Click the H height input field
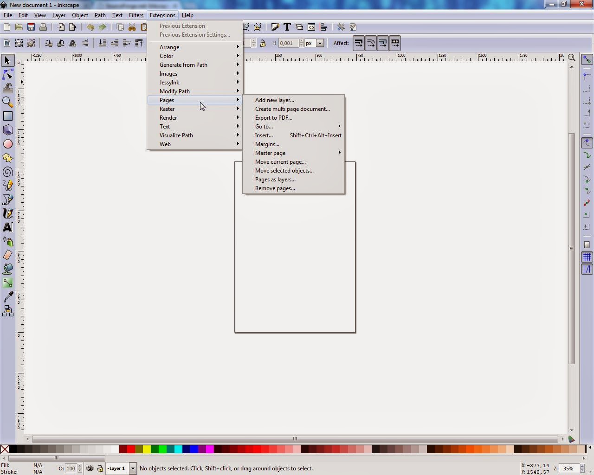594x475 pixels. tap(288, 43)
